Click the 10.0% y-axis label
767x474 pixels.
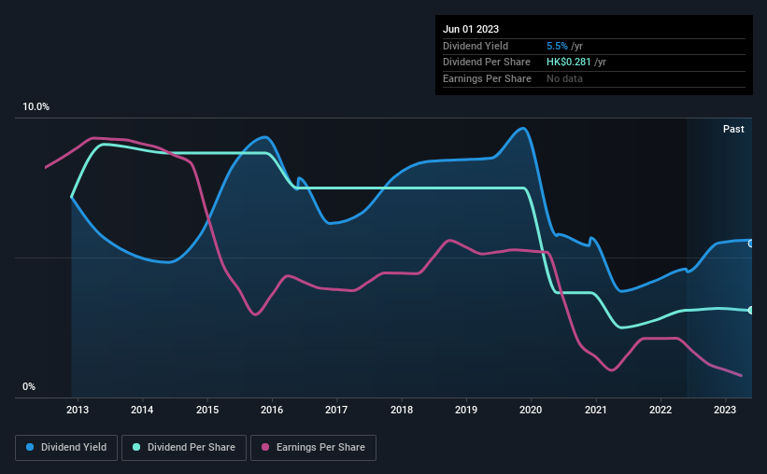[36, 107]
